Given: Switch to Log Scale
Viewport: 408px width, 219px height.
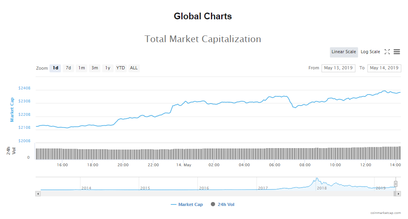Looking at the screenshot, I should [370, 52].
